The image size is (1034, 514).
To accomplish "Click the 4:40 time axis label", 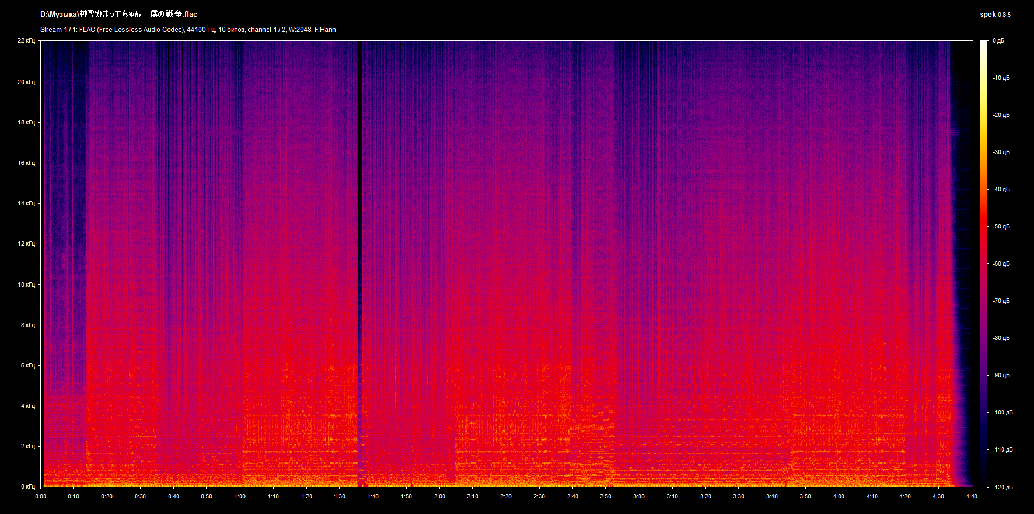I will pos(972,496).
